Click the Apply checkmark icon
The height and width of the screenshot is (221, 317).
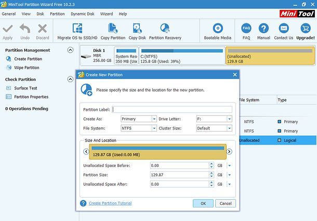[8, 29]
